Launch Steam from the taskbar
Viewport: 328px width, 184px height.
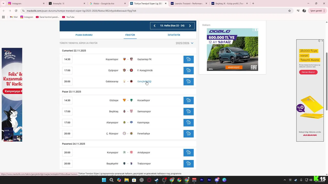[x=157, y=180]
